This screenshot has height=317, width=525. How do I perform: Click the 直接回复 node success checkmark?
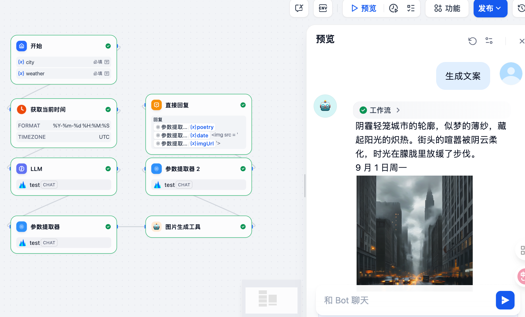pyautogui.click(x=243, y=105)
